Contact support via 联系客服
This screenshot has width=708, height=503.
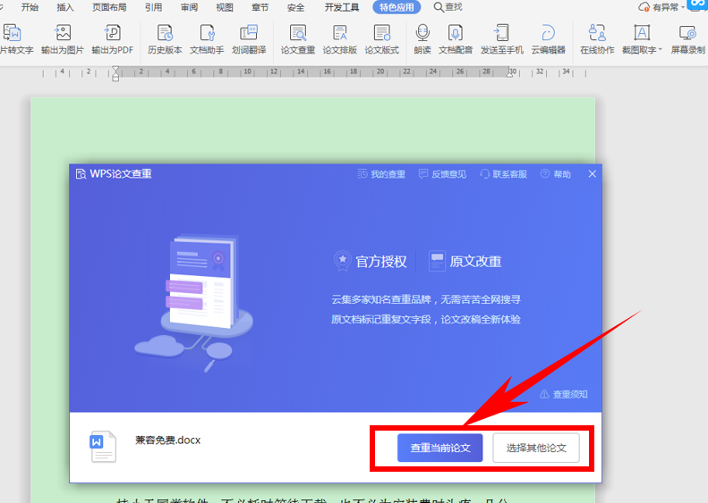pos(503,174)
